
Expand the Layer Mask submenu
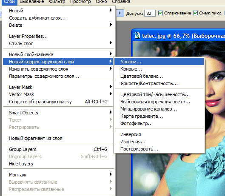(x=59, y=87)
